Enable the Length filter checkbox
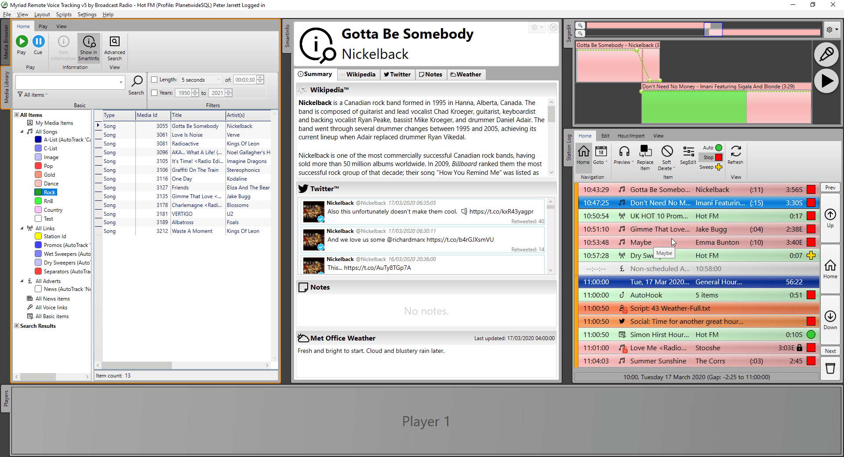Screen dimensions: 844x457 pyautogui.click(x=154, y=80)
